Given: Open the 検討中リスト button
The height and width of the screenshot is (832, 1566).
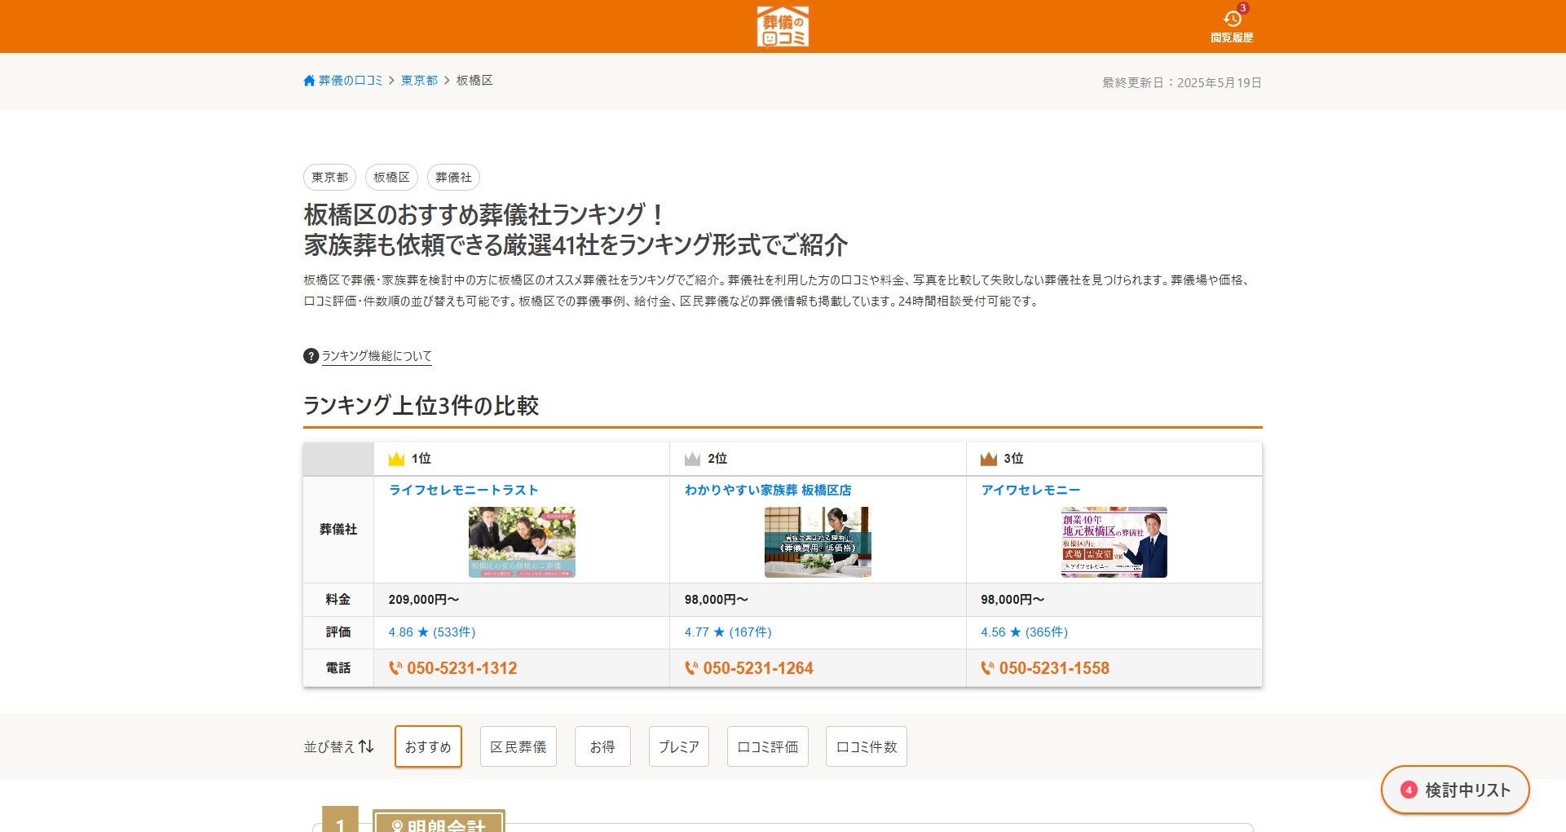Looking at the screenshot, I should coord(1455,790).
